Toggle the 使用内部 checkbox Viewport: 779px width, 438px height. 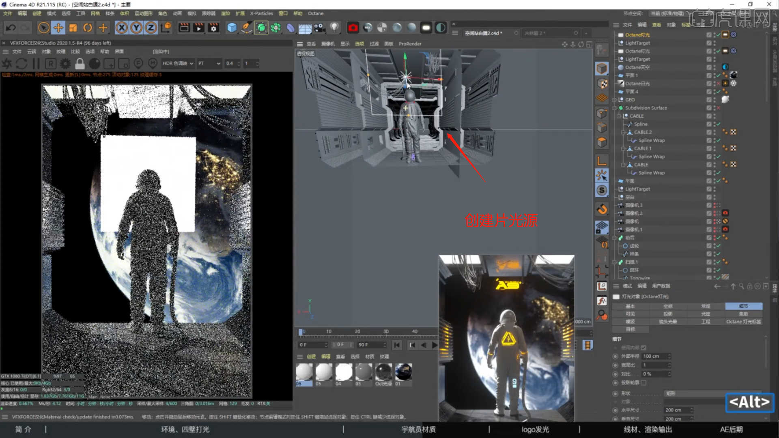pos(643,348)
